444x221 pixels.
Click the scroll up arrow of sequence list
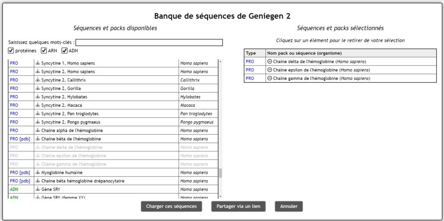tap(220, 62)
